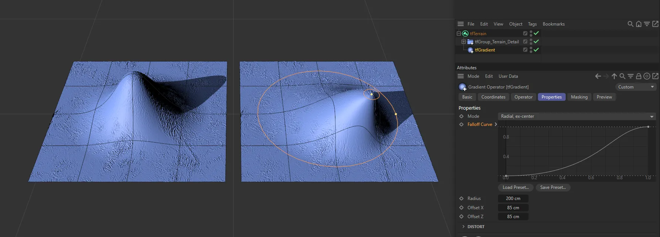660x237 pixels.
Task: Open the Custom layout dropdown
Action: point(636,87)
